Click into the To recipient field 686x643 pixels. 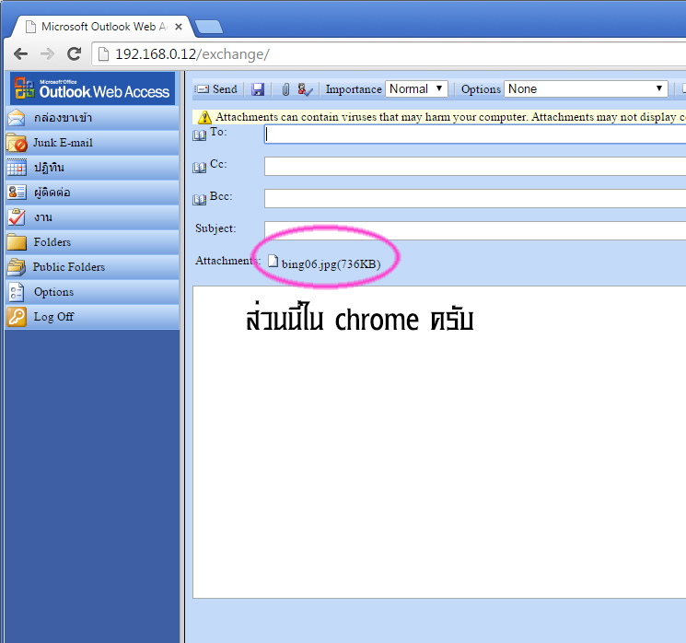coord(475,134)
